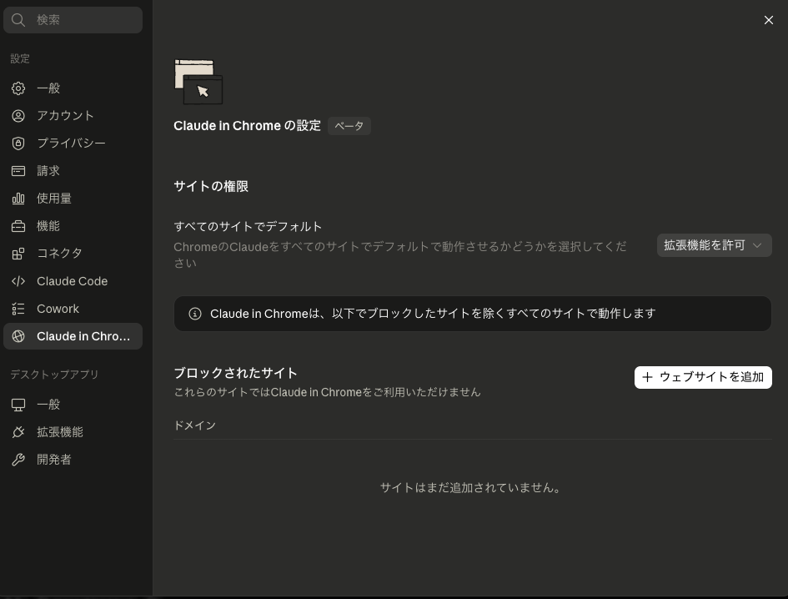Close the settings dialog with the X
Image resolution: width=788 pixels, height=599 pixels.
click(x=768, y=20)
